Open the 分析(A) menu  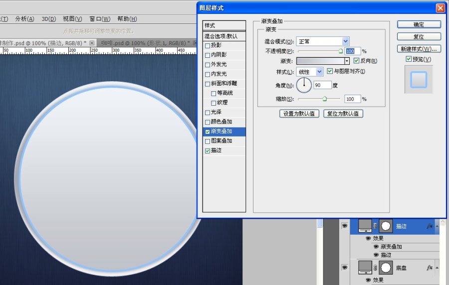pos(24,19)
